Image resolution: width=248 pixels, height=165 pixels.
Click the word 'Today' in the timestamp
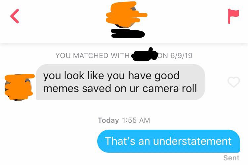coord(108,120)
